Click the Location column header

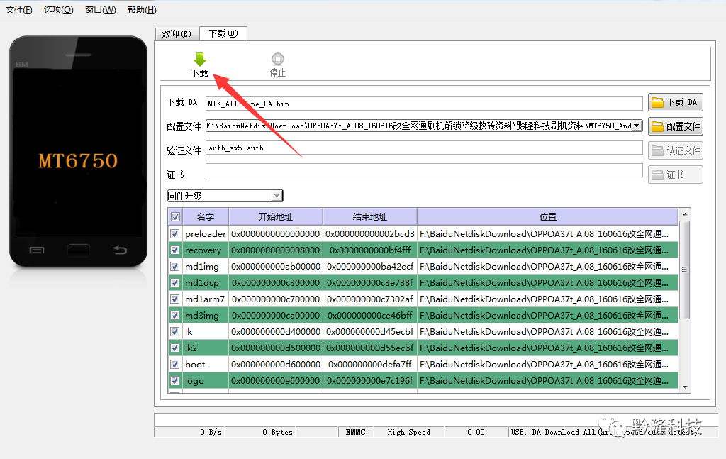coord(548,217)
